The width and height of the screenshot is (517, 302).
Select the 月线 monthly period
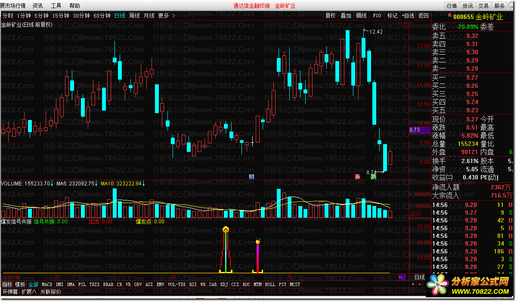tap(149, 15)
